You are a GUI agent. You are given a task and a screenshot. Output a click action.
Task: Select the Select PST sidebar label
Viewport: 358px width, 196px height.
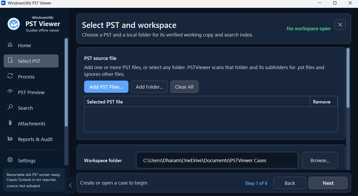point(29,61)
